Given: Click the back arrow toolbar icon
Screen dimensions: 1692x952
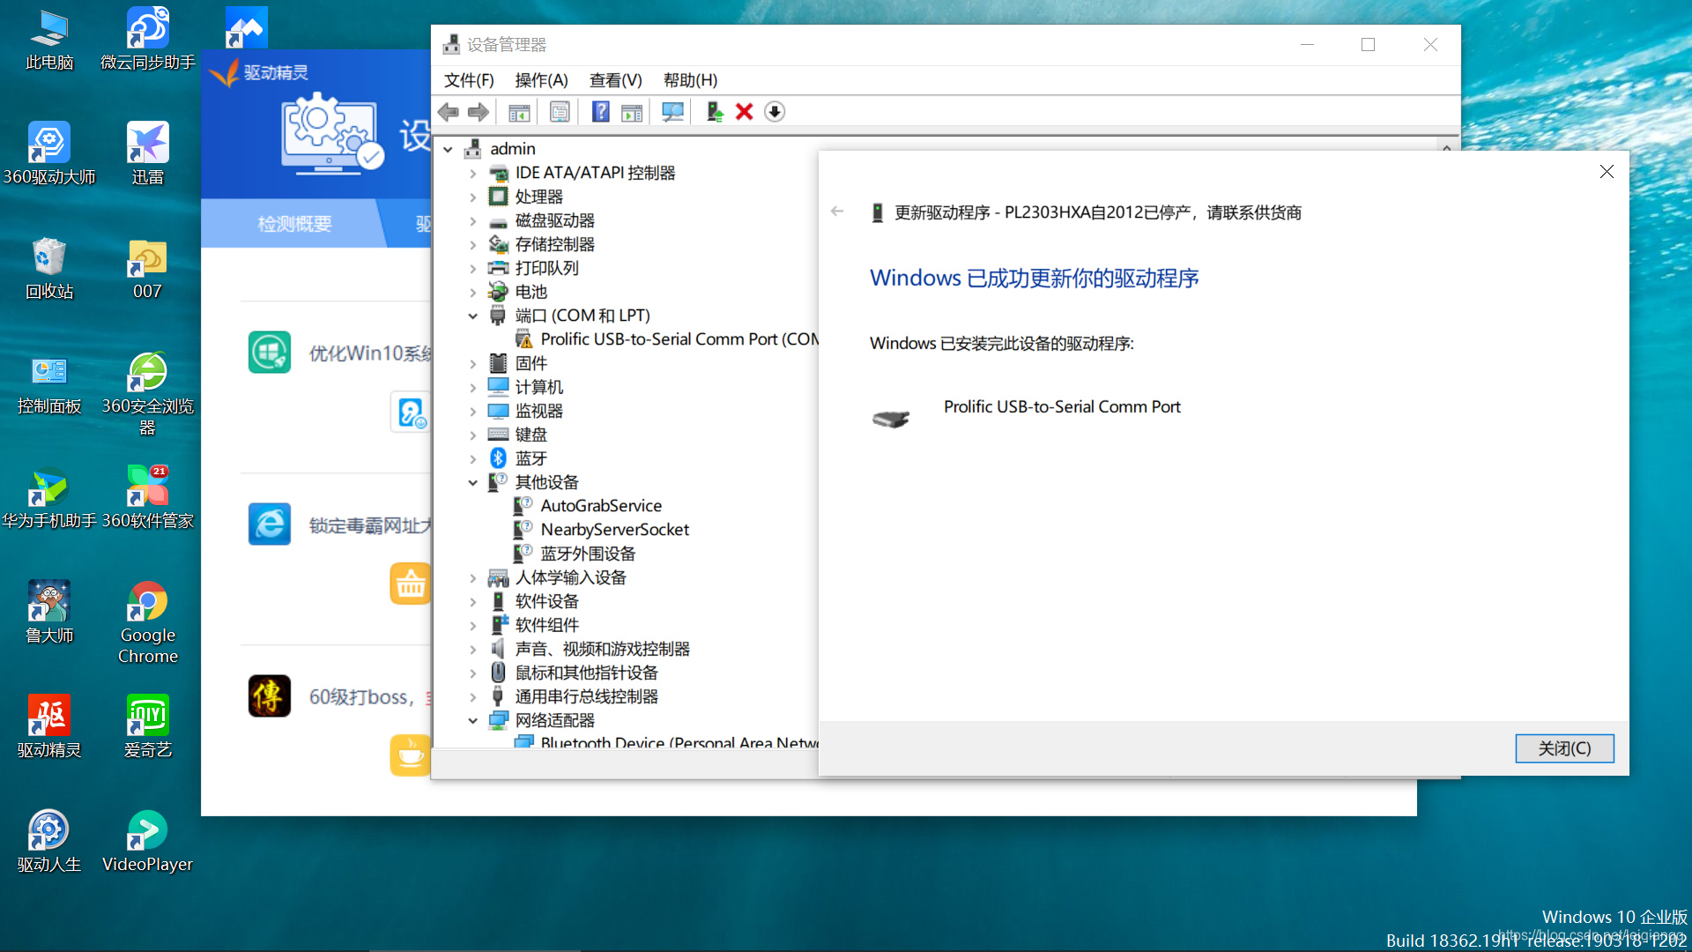Looking at the screenshot, I should (x=449, y=112).
